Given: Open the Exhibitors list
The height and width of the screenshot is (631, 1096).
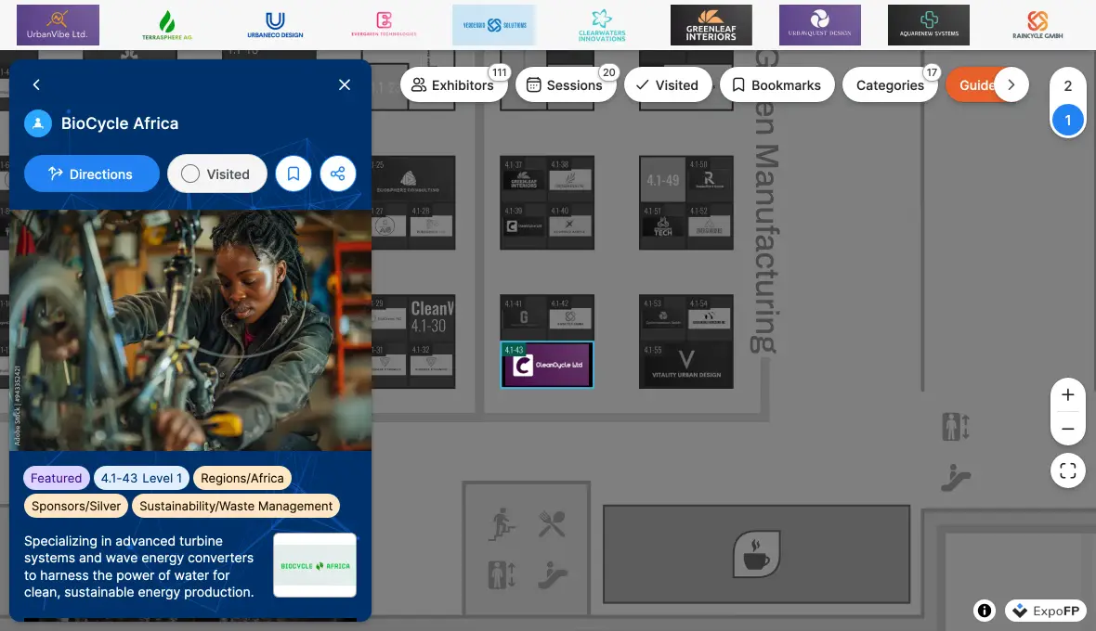Looking at the screenshot, I should tap(454, 84).
